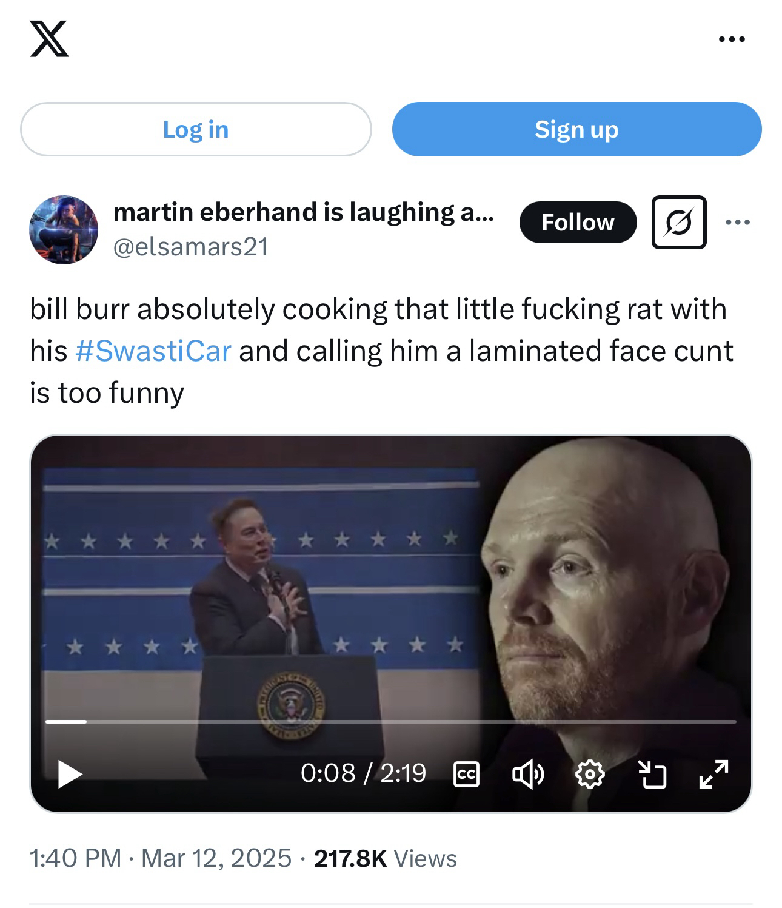Follow the elsamars21 account

(578, 222)
